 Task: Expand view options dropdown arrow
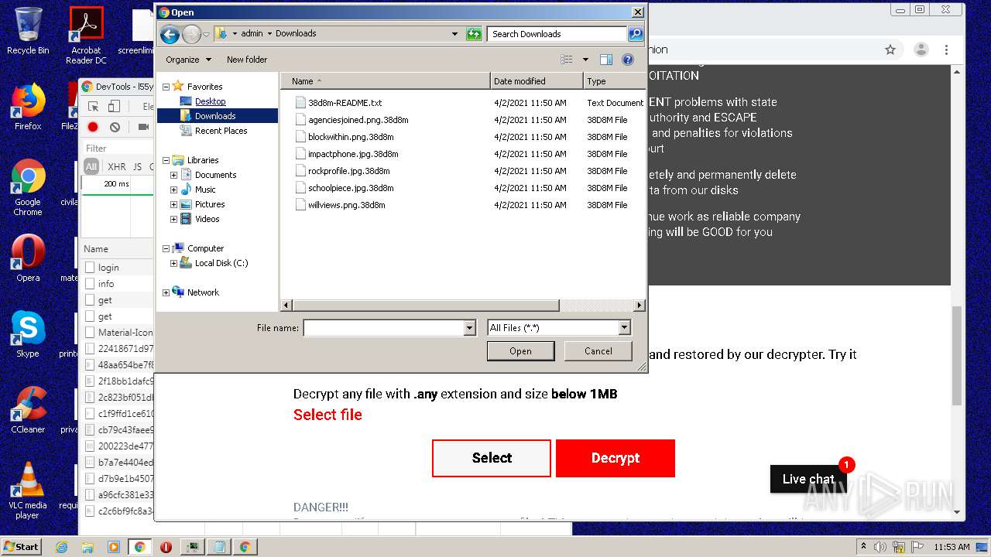(585, 60)
